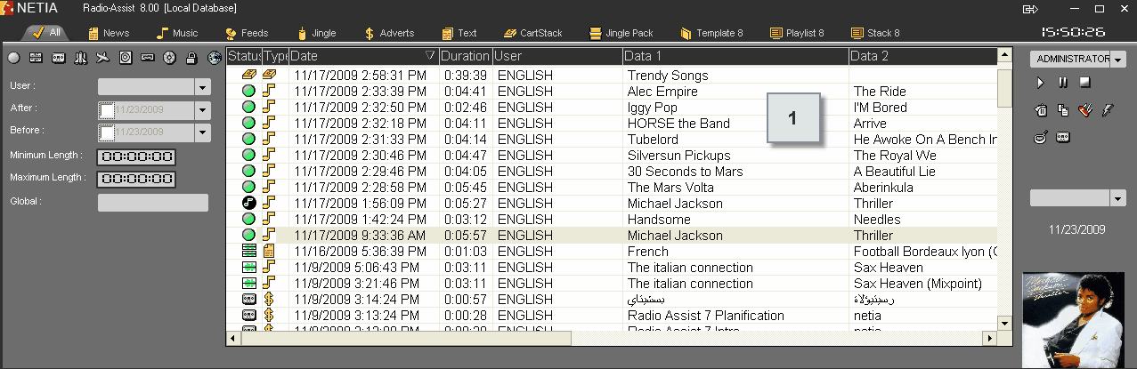
Task: Expand the ADMINISTRATOR dropdown
Action: pyautogui.click(x=1118, y=60)
